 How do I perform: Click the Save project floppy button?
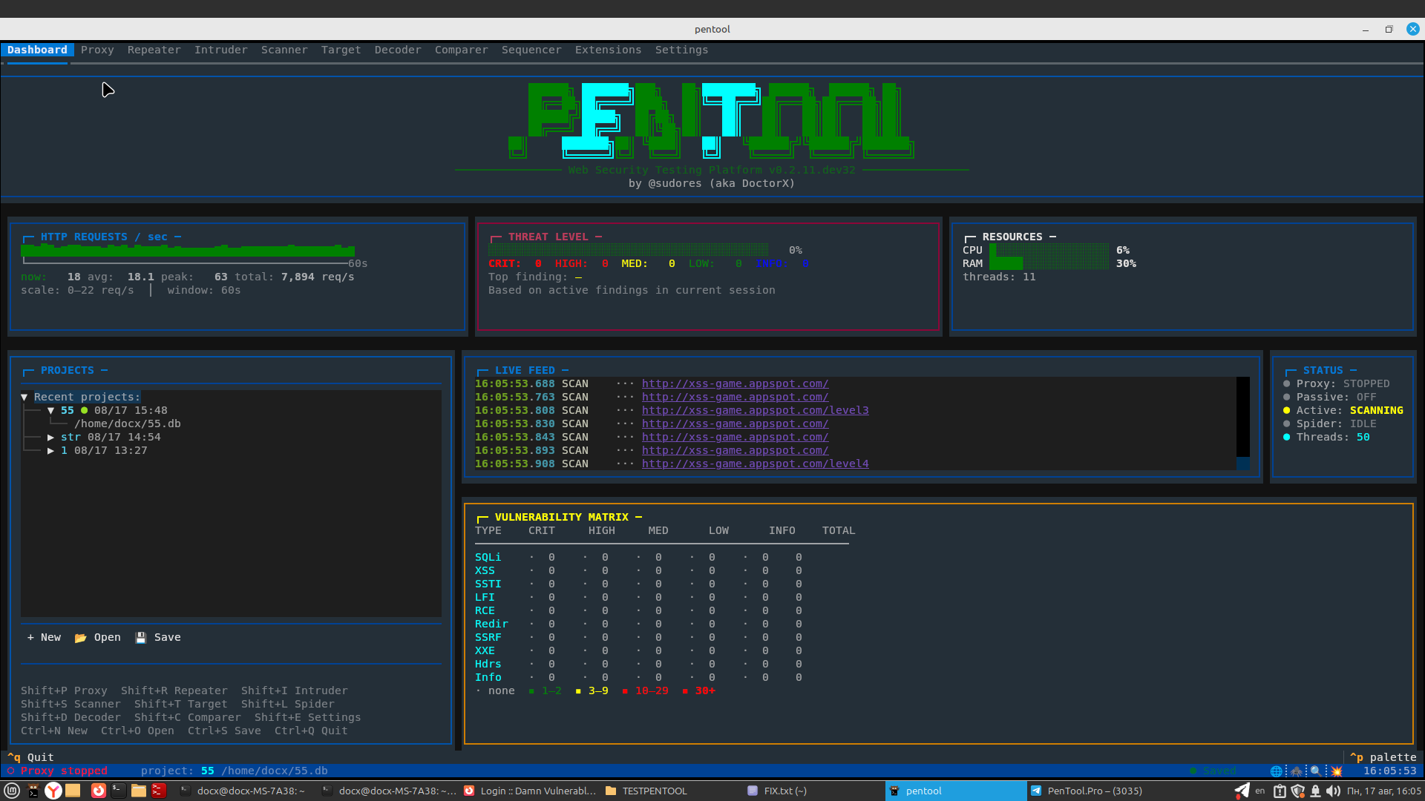click(x=158, y=637)
